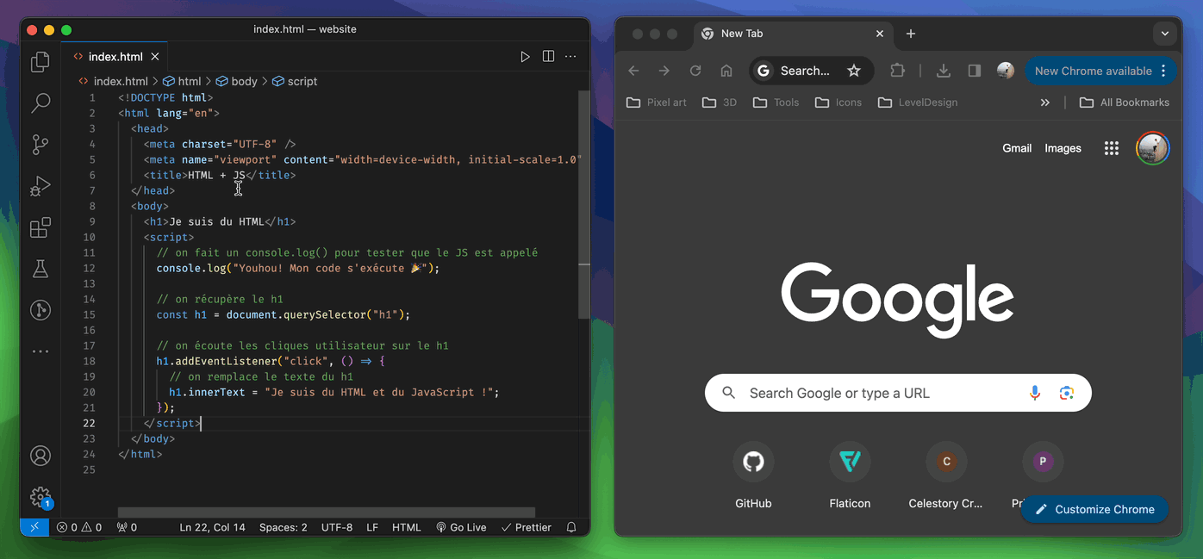
Task: Toggle Chrome side panel
Action: click(975, 71)
